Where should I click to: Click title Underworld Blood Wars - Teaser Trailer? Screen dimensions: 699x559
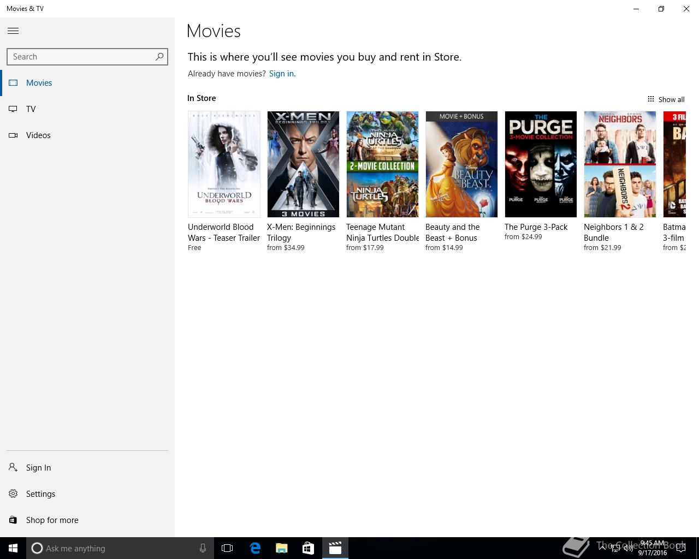tap(224, 233)
